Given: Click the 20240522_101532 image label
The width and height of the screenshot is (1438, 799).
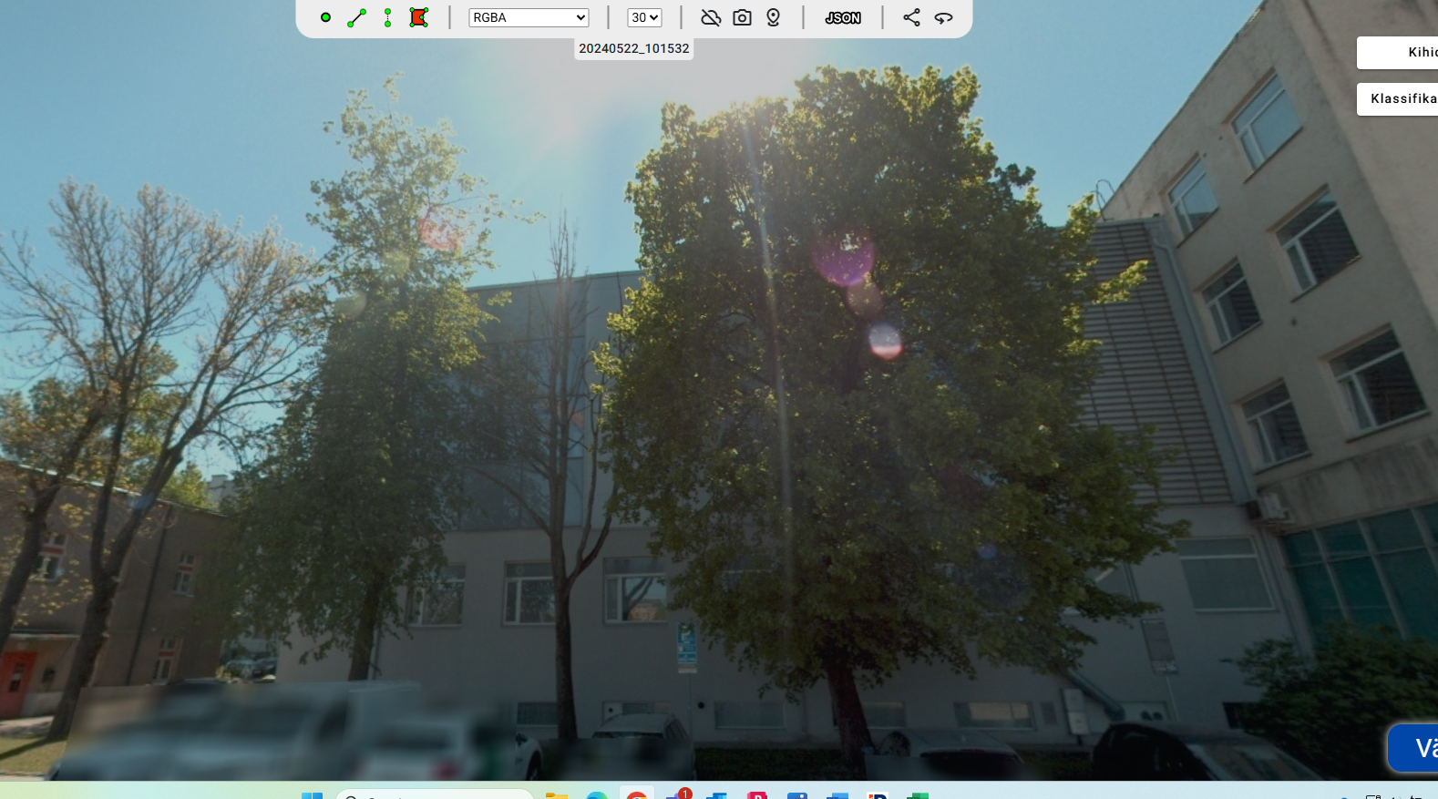Looking at the screenshot, I should pos(633,48).
